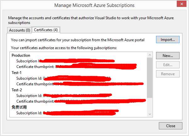Close the dialog with Close button

click(x=170, y=126)
